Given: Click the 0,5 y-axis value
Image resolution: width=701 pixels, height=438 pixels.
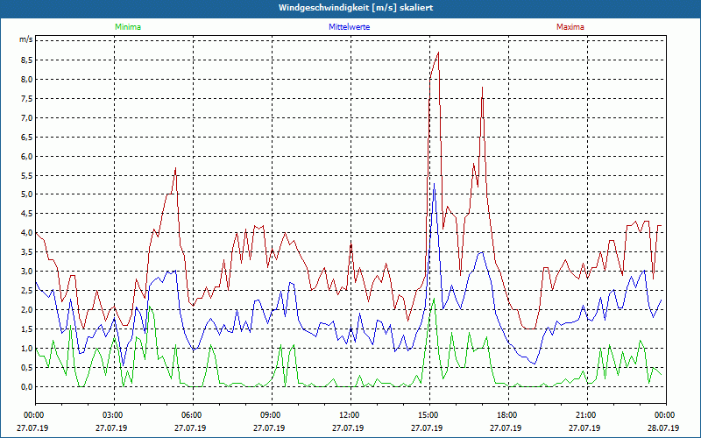Looking at the screenshot, I should (26, 367).
